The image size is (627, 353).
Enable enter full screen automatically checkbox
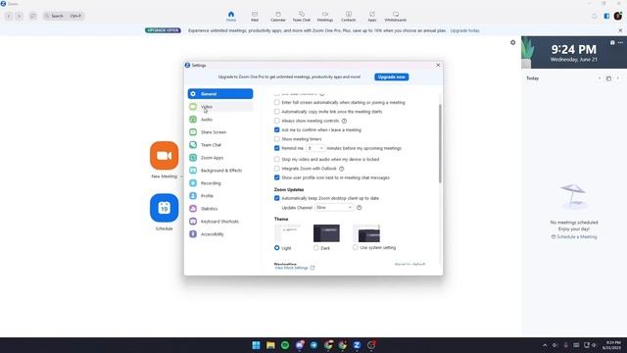[276, 102]
